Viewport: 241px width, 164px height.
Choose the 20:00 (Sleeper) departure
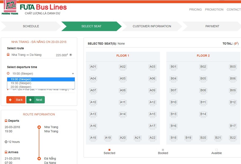pyautogui.click(x=21, y=87)
